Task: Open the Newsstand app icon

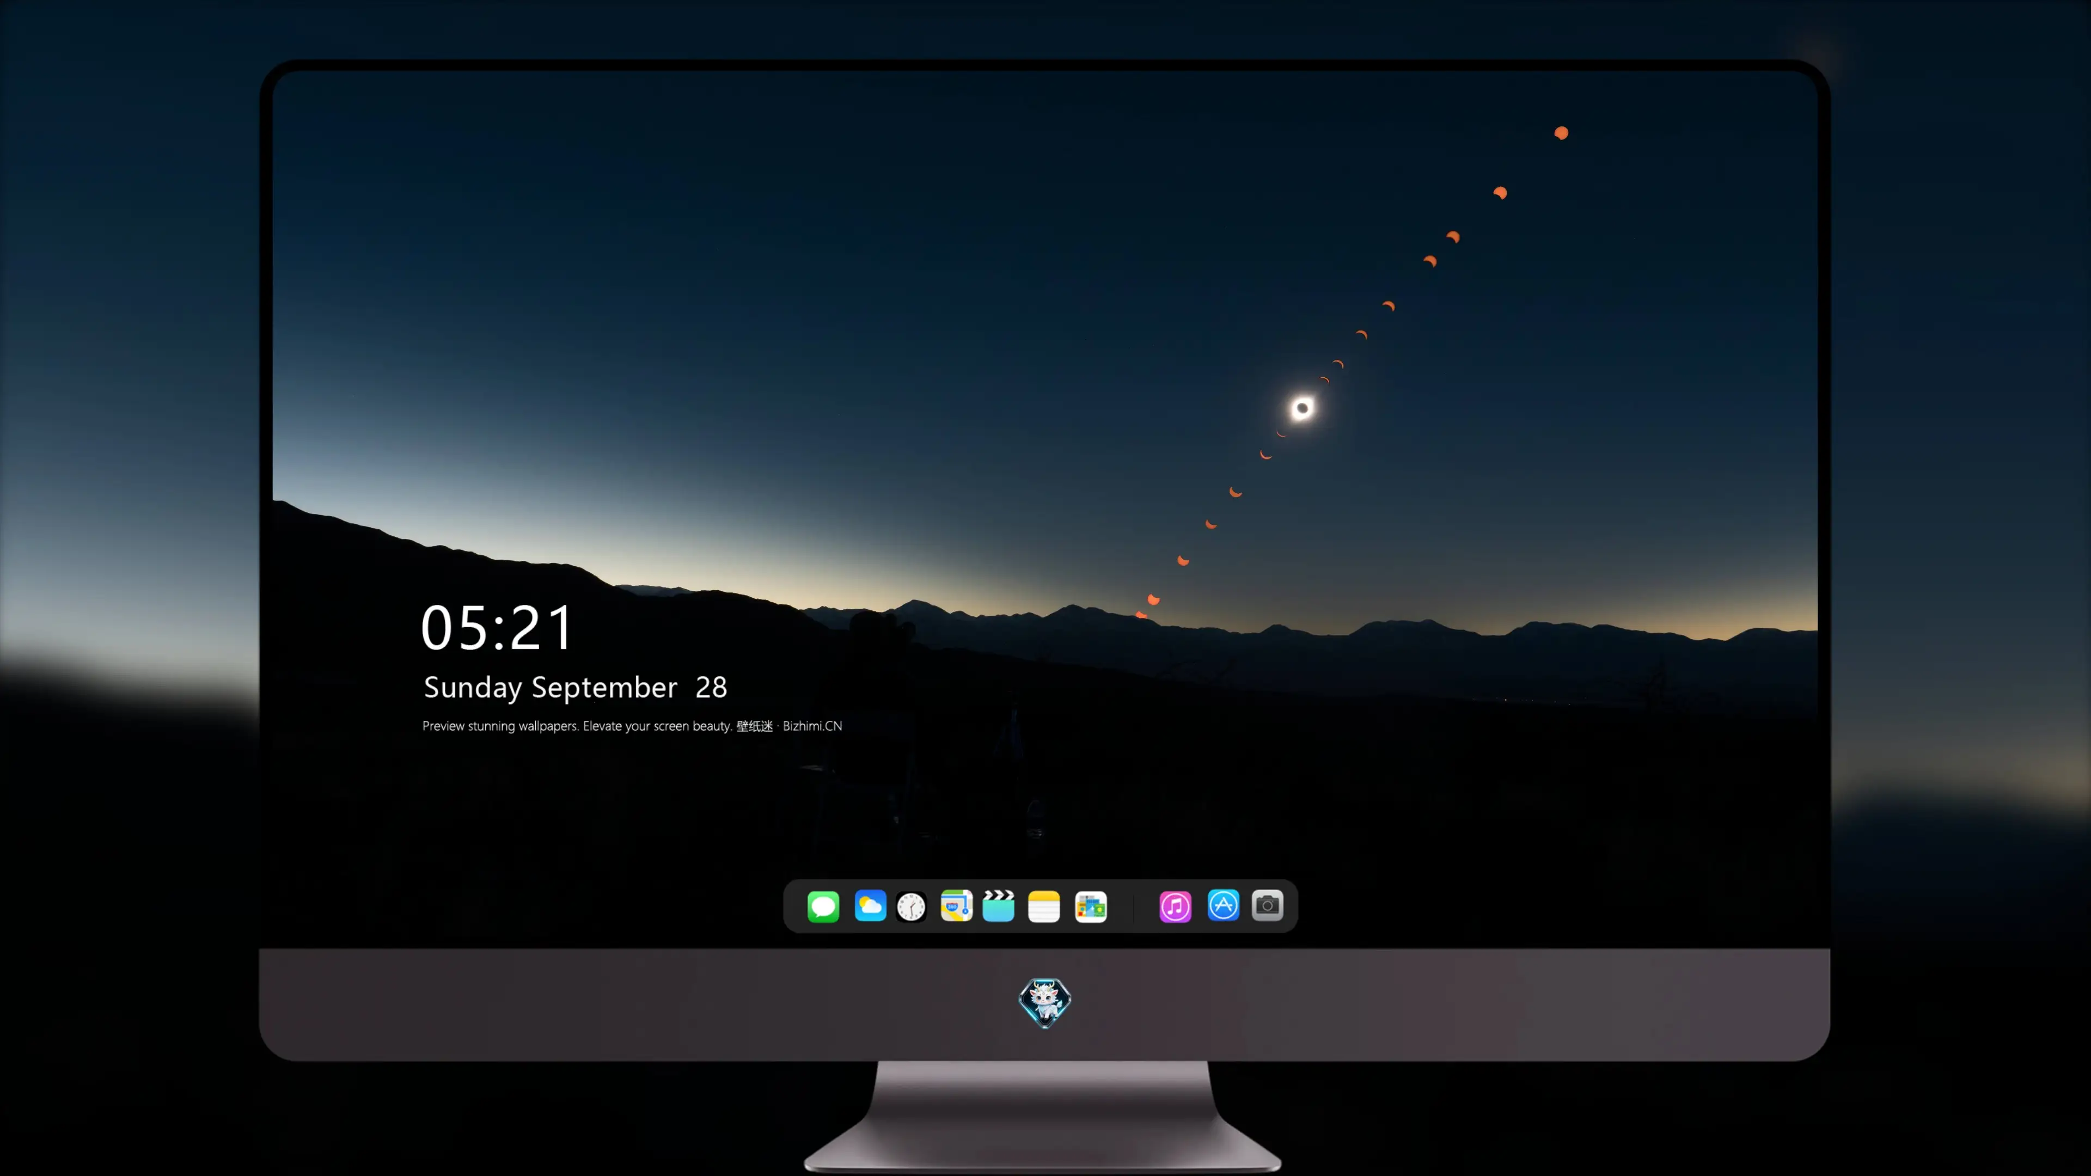Action: tap(1091, 906)
